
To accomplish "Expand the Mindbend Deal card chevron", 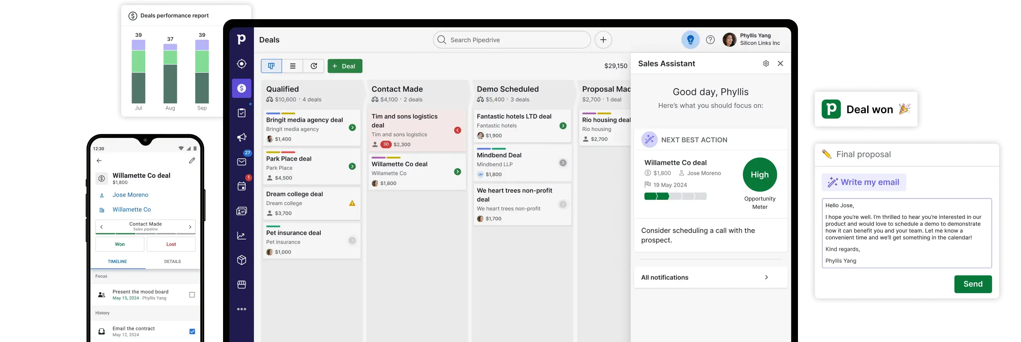I will [x=563, y=162].
